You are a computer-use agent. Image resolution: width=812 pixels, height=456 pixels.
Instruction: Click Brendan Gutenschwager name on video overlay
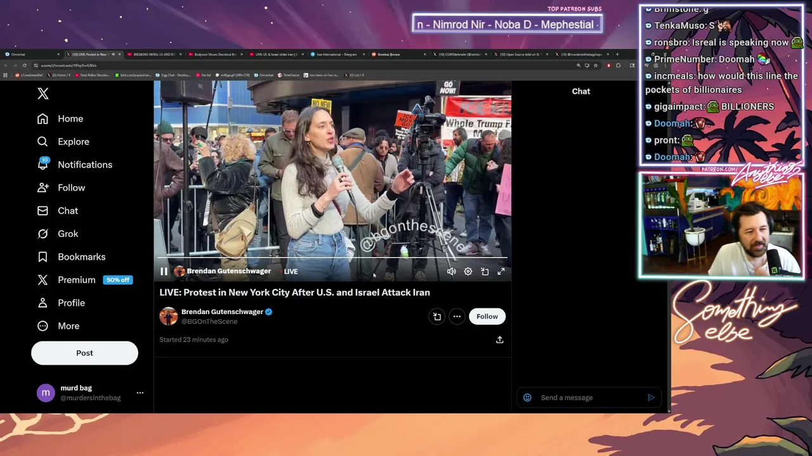click(x=228, y=271)
